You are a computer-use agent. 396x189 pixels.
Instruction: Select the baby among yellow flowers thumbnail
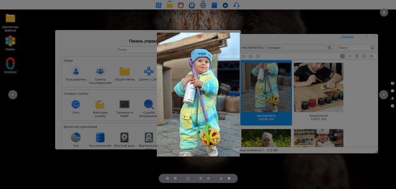(266, 138)
